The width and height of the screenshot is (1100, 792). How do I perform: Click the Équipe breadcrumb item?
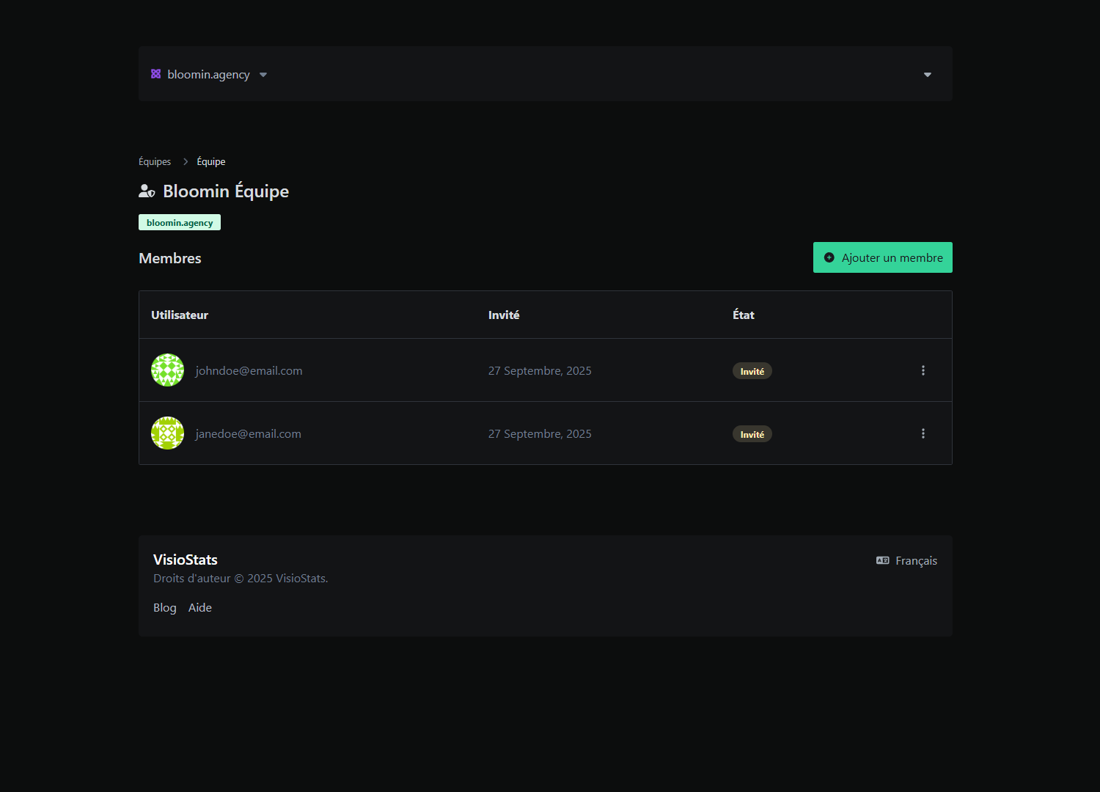point(211,162)
